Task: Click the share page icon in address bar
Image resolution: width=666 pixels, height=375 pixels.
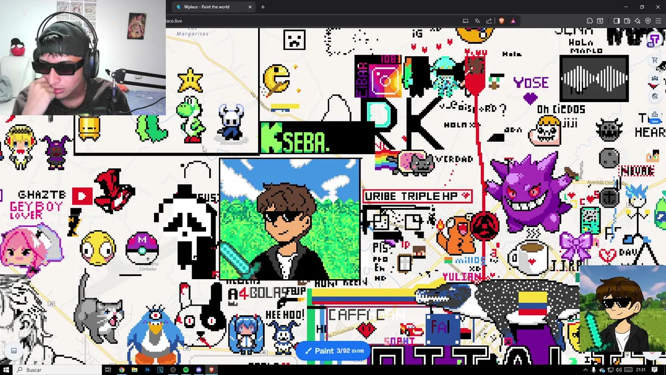Action: pos(489,21)
